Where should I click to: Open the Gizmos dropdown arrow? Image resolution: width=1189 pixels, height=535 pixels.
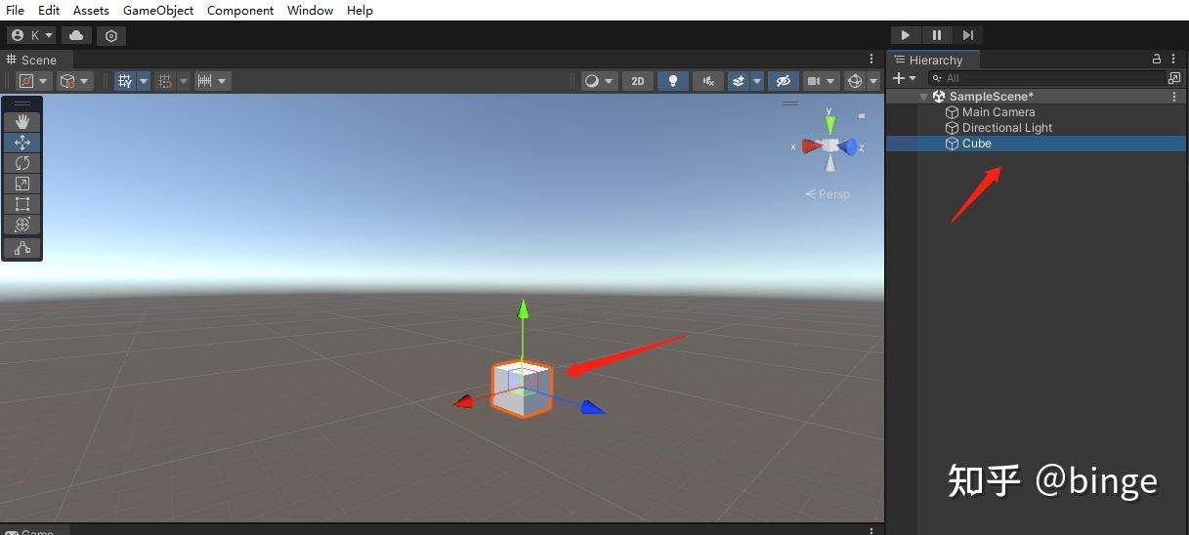[x=873, y=81]
